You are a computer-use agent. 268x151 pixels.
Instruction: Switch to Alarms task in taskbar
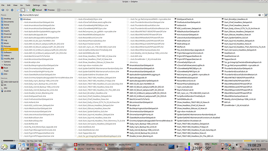pos(57,145)
